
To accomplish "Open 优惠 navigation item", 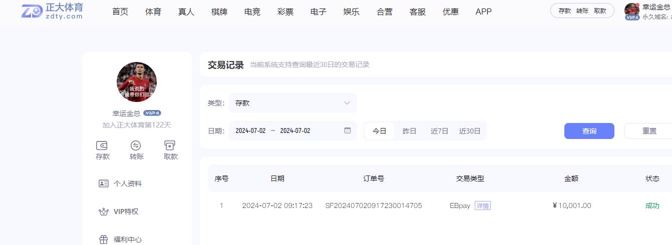I will tap(451, 11).
